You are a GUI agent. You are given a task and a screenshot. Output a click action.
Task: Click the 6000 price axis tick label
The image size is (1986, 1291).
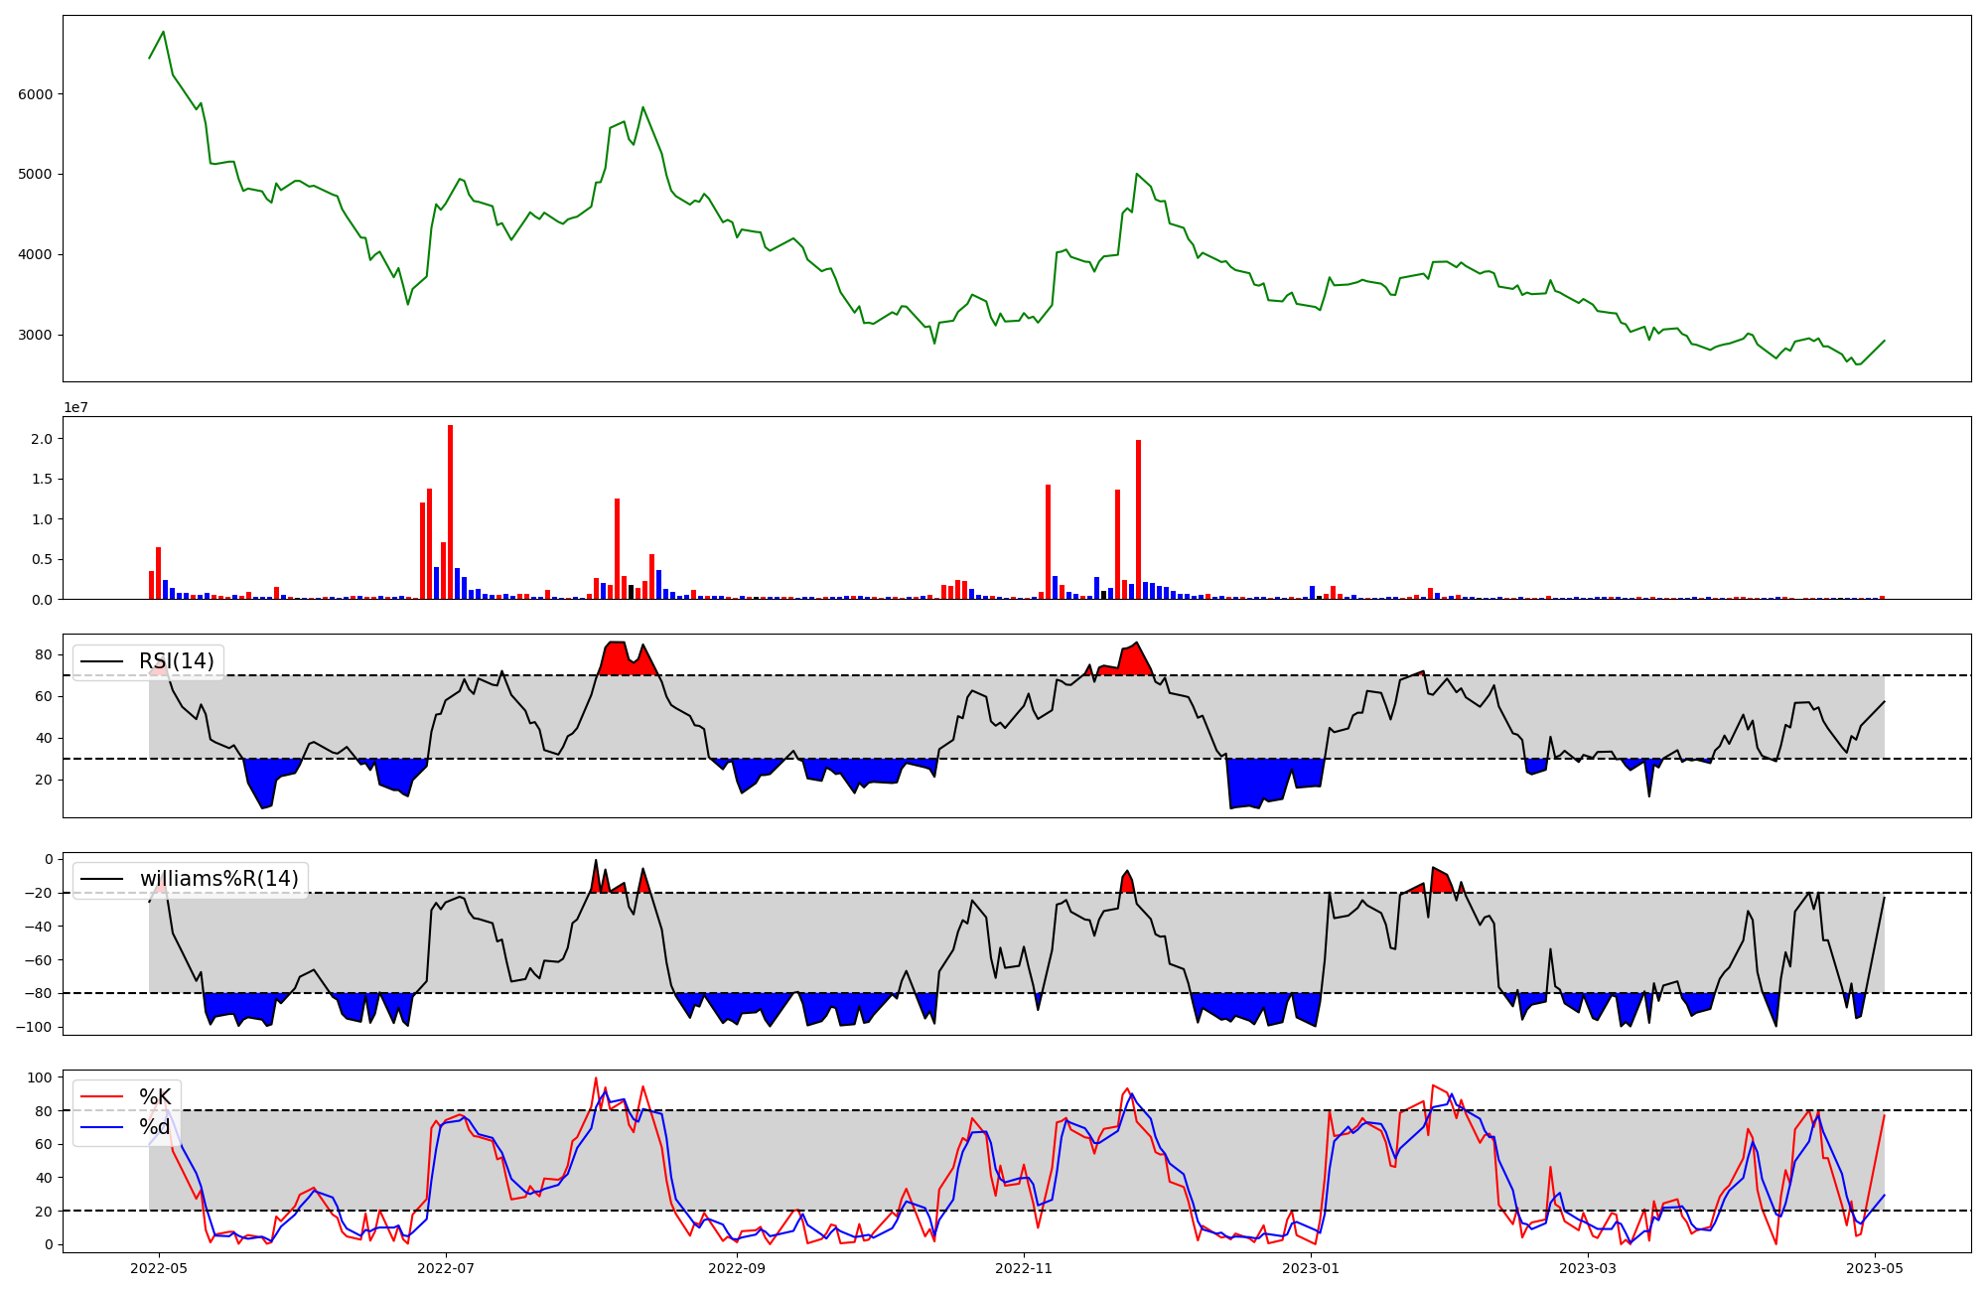pos(36,94)
